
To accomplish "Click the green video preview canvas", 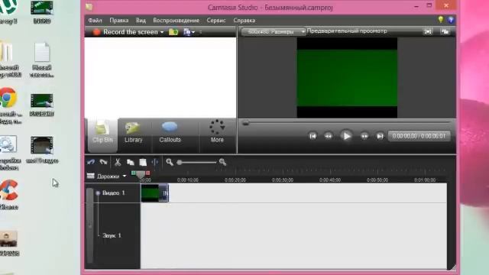I will 347,78.
